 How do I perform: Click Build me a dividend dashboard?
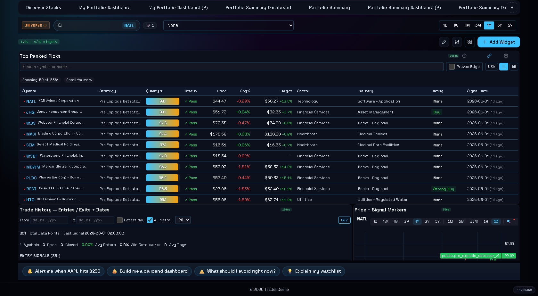pos(150,271)
